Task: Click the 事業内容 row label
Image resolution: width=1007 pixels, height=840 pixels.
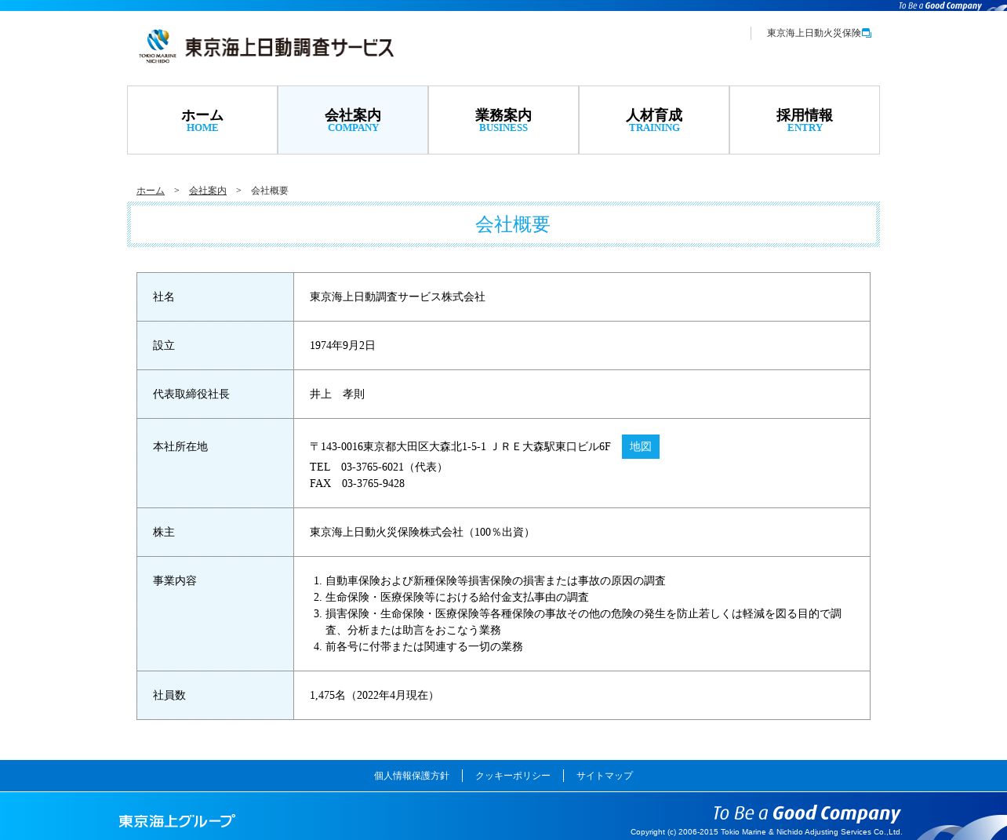Action: click(175, 580)
